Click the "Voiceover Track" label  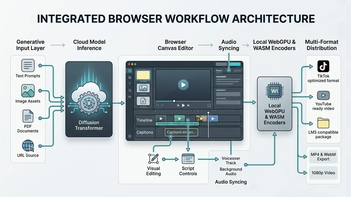tap(231, 161)
